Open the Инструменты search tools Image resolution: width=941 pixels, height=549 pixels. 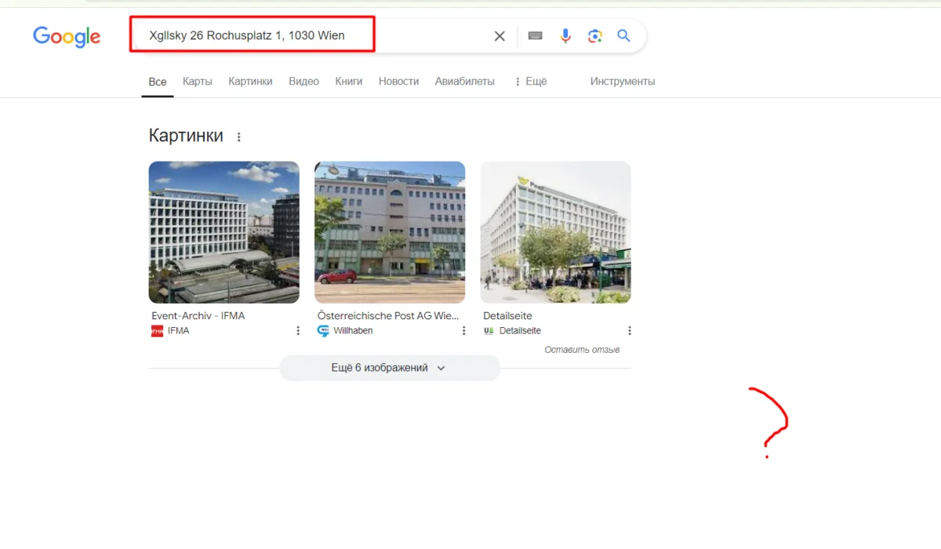[x=623, y=82]
